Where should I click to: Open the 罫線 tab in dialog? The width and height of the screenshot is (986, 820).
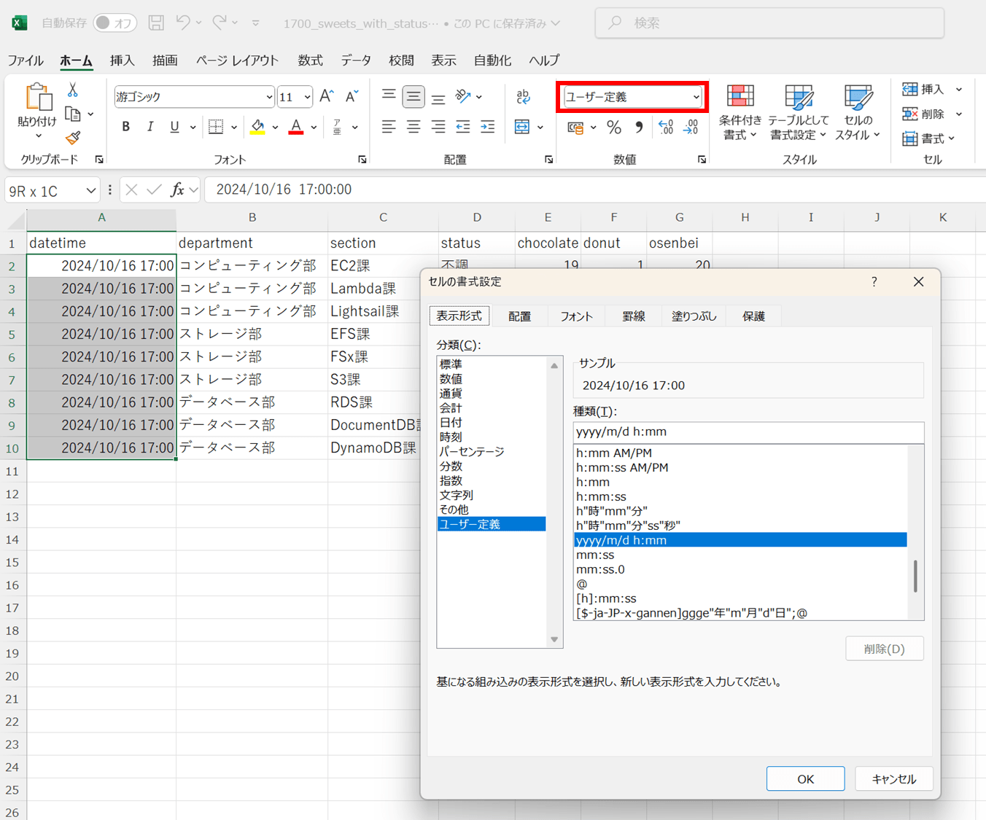(x=634, y=316)
